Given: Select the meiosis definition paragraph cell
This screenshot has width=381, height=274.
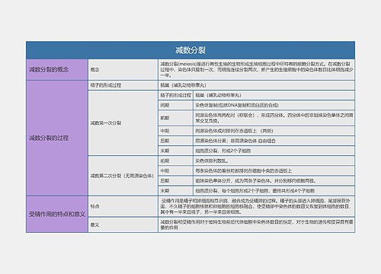Looking at the screenshot, I should 256,70.
